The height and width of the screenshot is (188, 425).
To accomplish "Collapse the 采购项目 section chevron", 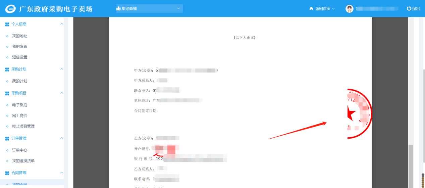I will 61,93.
